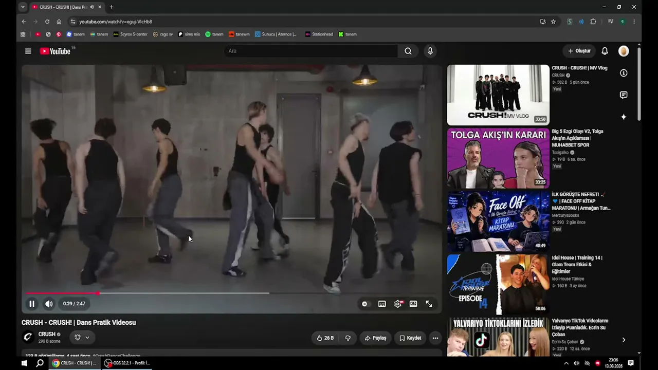The width and height of the screenshot is (658, 370).
Task: Go back in the browser
Action: 24,22
